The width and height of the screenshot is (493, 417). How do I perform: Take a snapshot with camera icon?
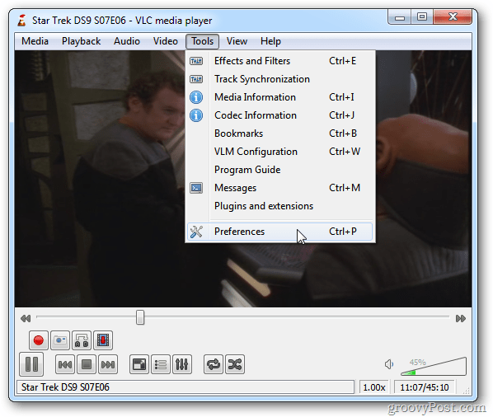point(60,340)
